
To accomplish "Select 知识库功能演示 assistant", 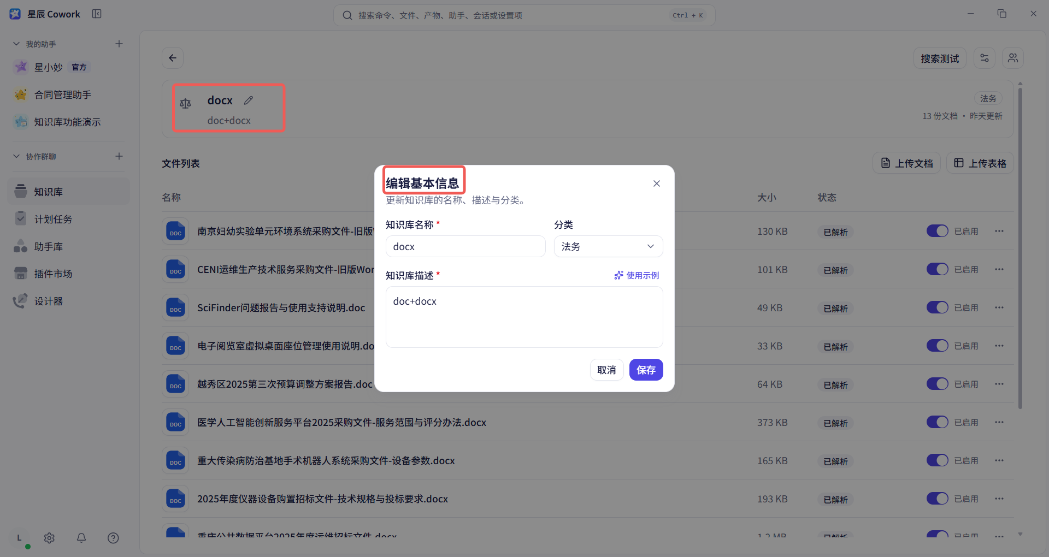I will click(x=69, y=122).
